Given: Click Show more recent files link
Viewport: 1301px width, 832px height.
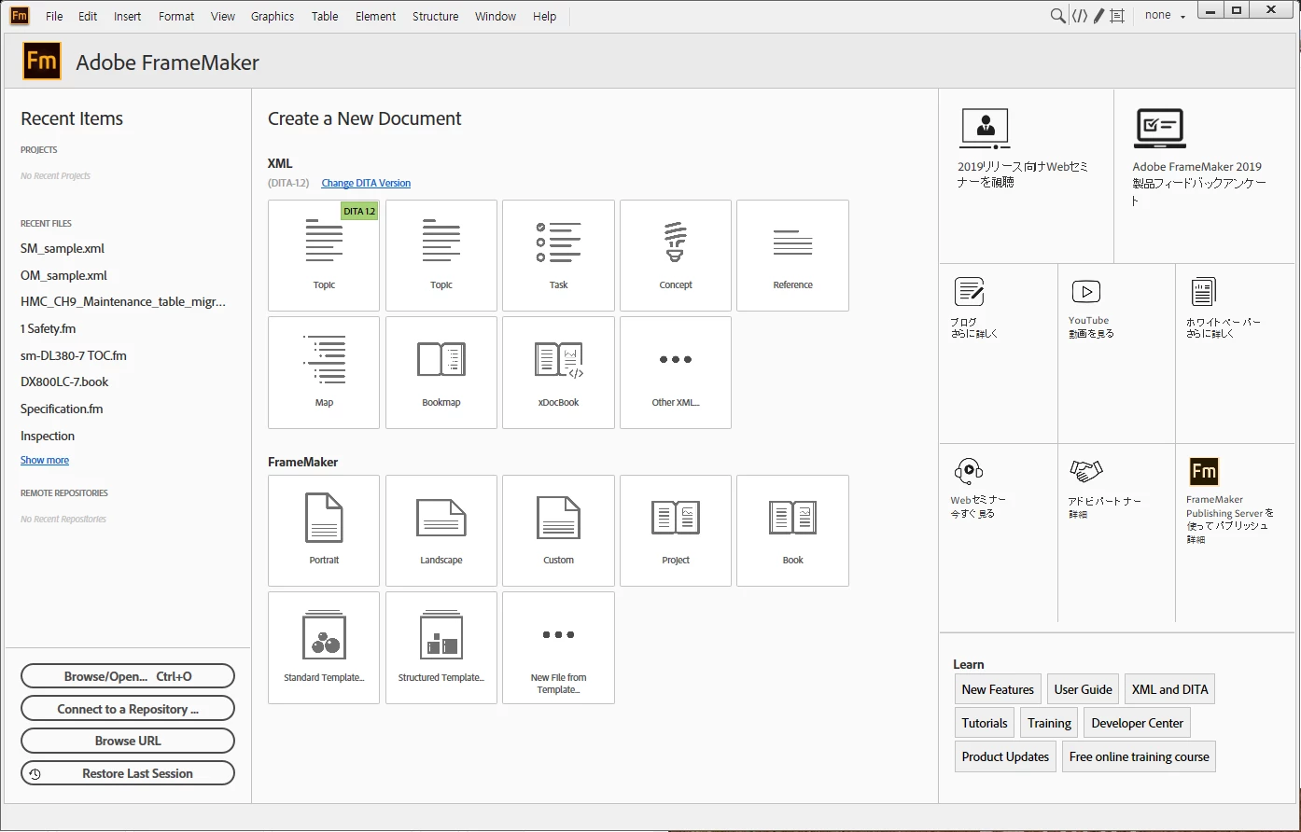Looking at the screenshot, I should [45, 460].
